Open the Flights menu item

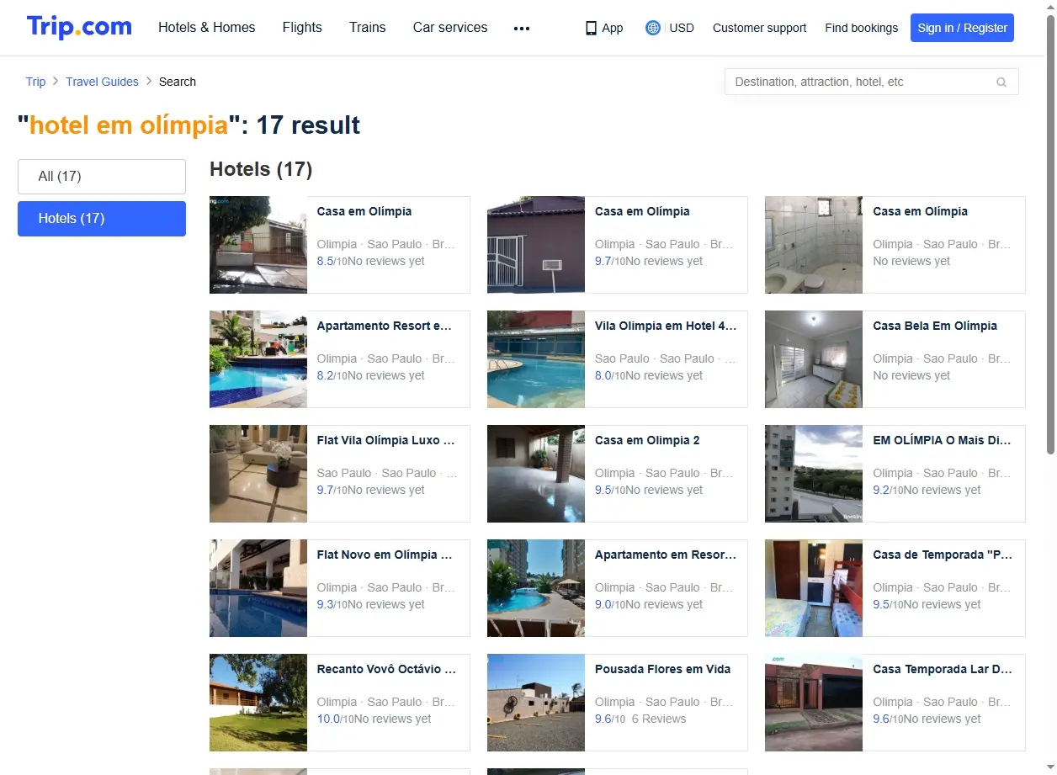(302, 28)
